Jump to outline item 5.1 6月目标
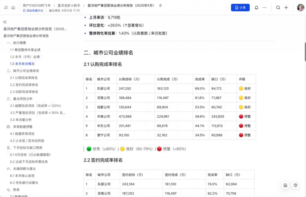The width and height of the screenshot is (306, 197). pos(31,155)
